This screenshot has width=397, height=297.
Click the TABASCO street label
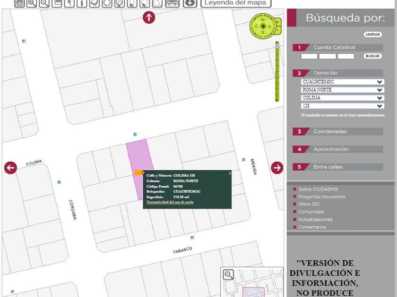coord(182,250)
